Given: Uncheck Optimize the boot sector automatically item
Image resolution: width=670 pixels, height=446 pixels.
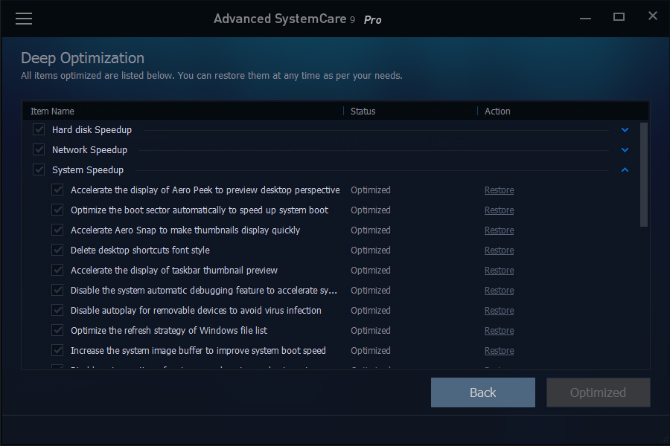Looking at the screenshot, I should tap(57, 210).
